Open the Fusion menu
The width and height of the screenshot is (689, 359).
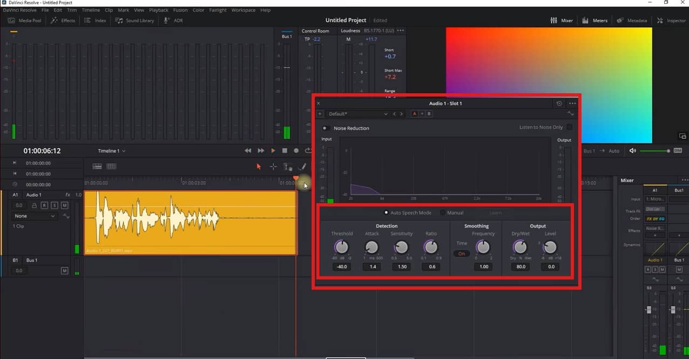coord(180,10)
